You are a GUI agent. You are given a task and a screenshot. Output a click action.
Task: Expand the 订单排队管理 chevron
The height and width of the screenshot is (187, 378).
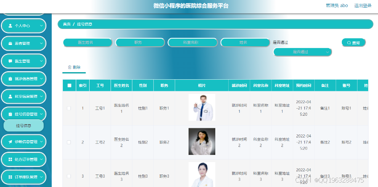click(41, 177)
